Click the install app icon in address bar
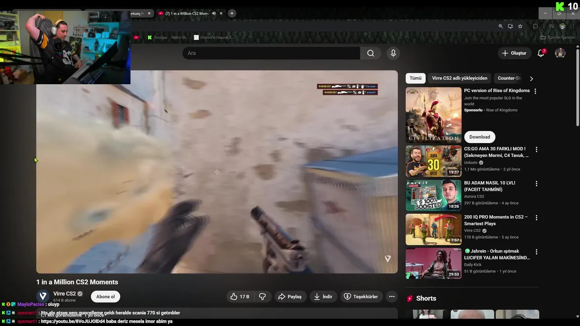This screenshot has width=580, height=326. (511, 26)
